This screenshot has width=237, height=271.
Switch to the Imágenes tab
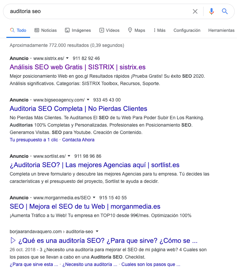click(x=78, y=30)
